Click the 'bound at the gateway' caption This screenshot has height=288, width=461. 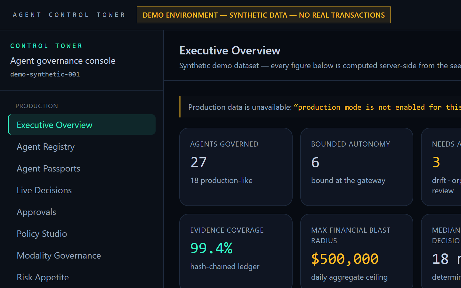pyautogui.click(x=348, y=180)
